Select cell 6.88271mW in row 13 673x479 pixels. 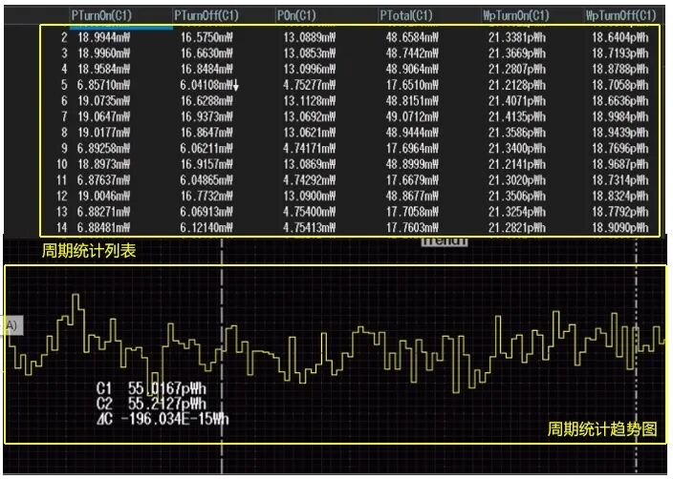point(103,212)
